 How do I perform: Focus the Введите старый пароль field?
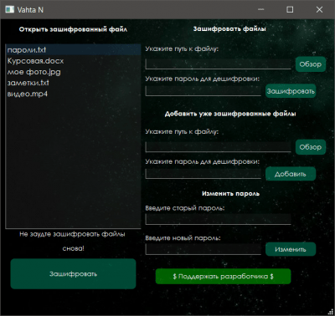[x=218, y=219]
